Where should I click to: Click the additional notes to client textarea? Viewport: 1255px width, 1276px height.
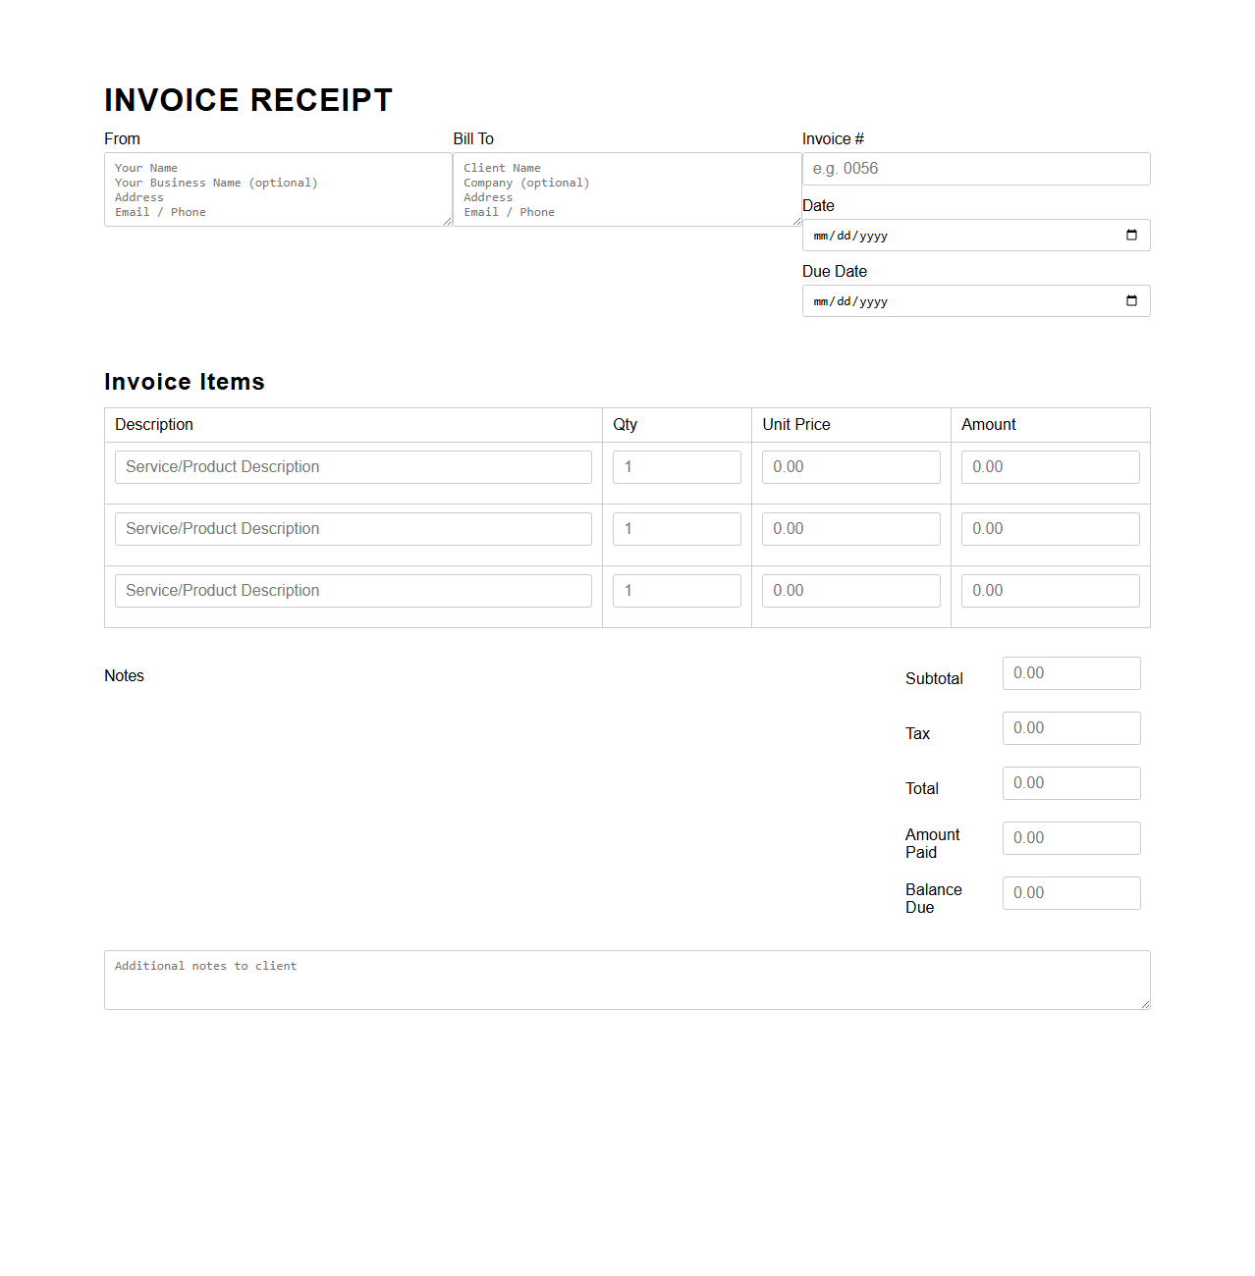[x=627, y=979]
